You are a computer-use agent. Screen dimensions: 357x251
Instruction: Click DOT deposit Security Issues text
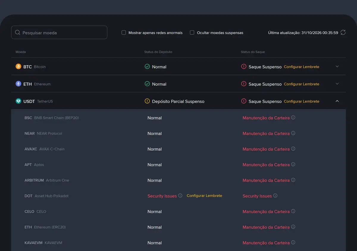pos(162,196)
